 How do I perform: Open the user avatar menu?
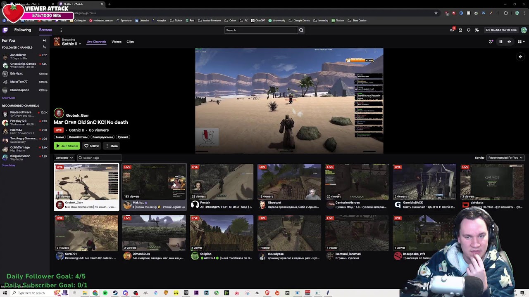click(524, 30)
